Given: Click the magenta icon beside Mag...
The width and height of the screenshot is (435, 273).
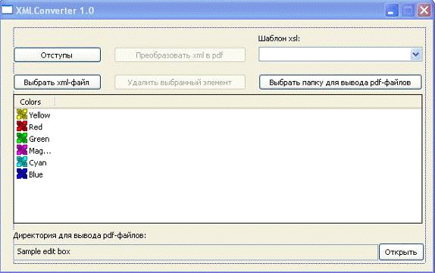Looking at the screenshot, I should (x=22, y=150).
